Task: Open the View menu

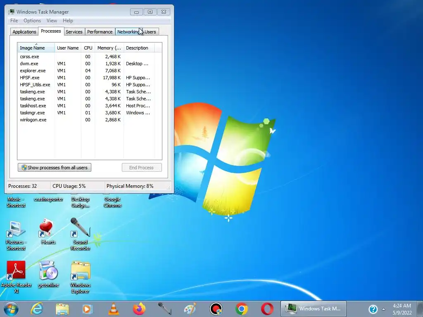Action: point(52,21)
